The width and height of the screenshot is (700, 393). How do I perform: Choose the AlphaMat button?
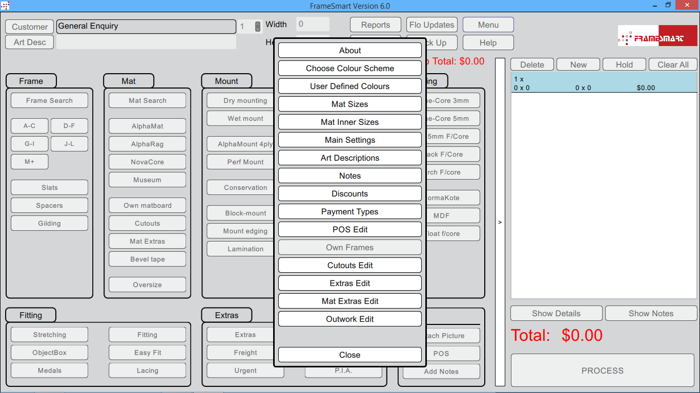tap(148, 126)
